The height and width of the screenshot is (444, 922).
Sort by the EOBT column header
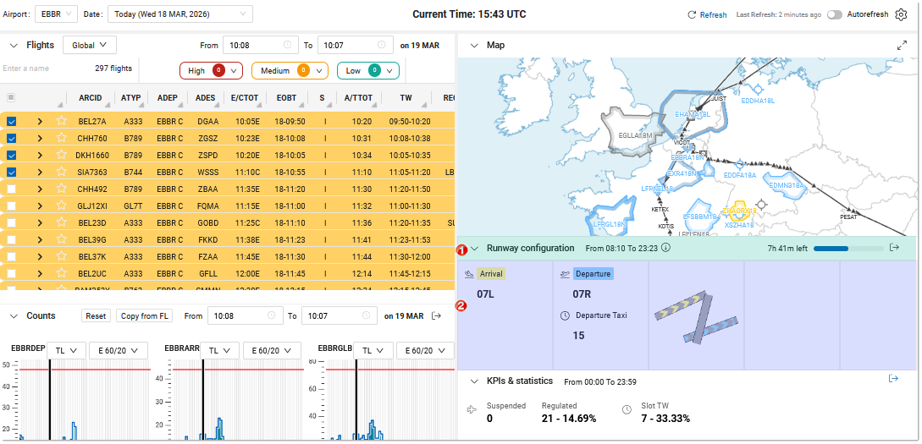286,97
